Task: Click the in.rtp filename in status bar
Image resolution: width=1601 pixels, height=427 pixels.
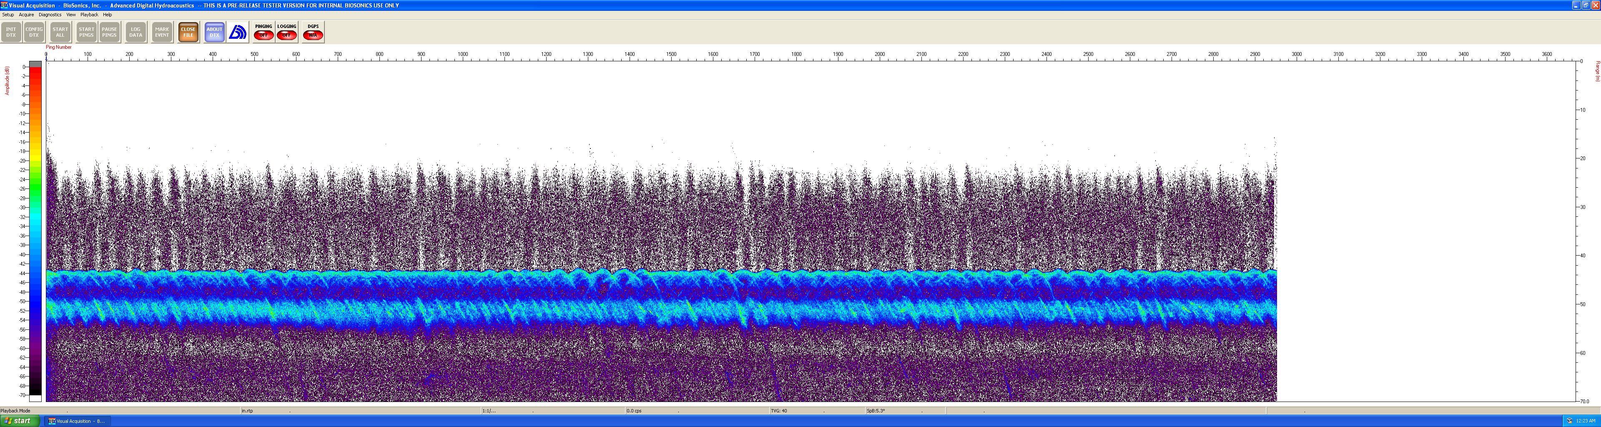Action: [247, 411]
